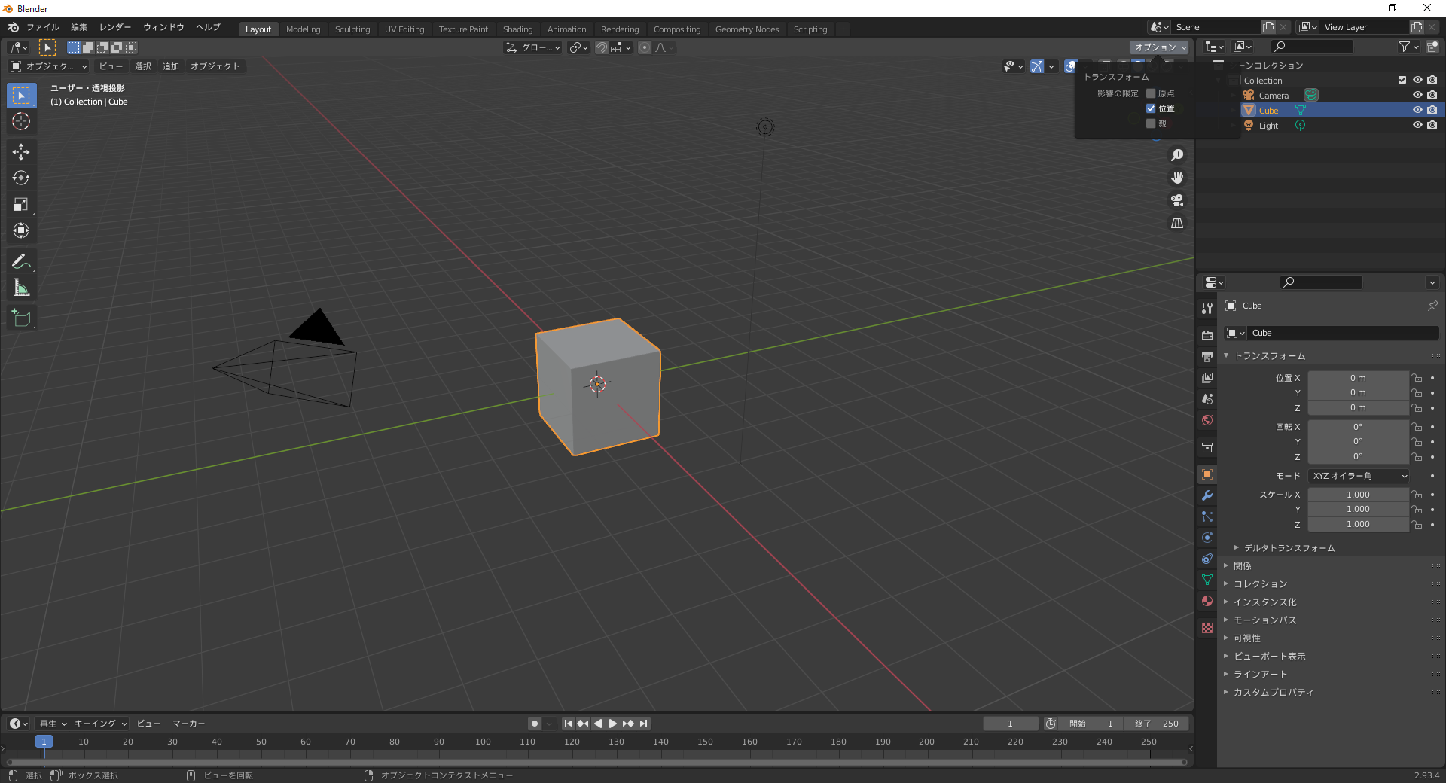Open the Material properties tab
Image resolution: width=1446 pixels, height=783 pixels.
tap(1207, 601)
